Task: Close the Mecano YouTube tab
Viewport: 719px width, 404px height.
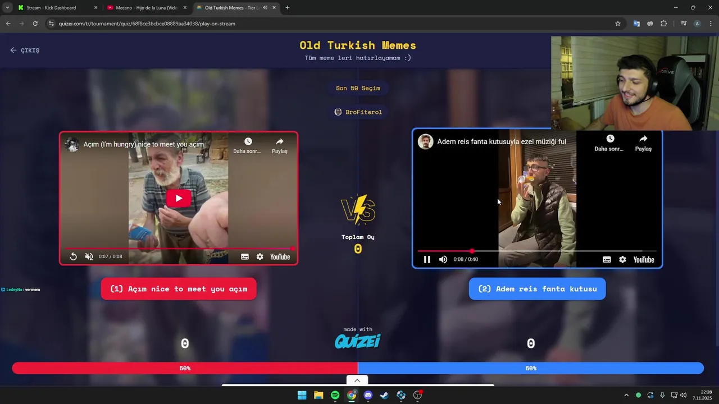Action: tap(185, 8)
